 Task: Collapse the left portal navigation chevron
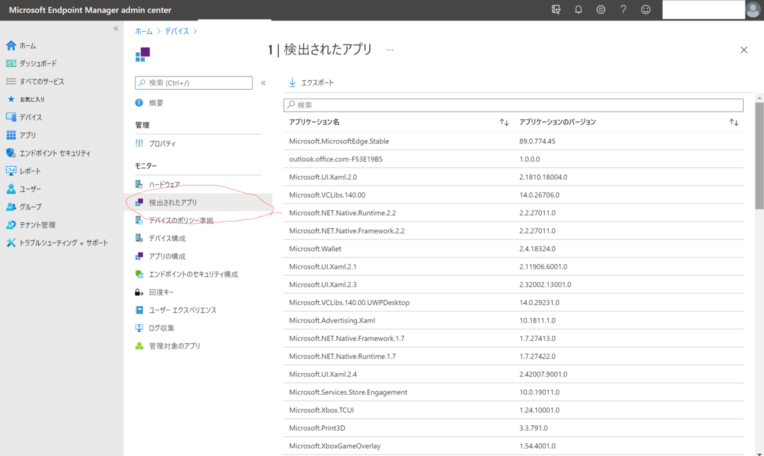pyautogui.click(x=116, y=29)
